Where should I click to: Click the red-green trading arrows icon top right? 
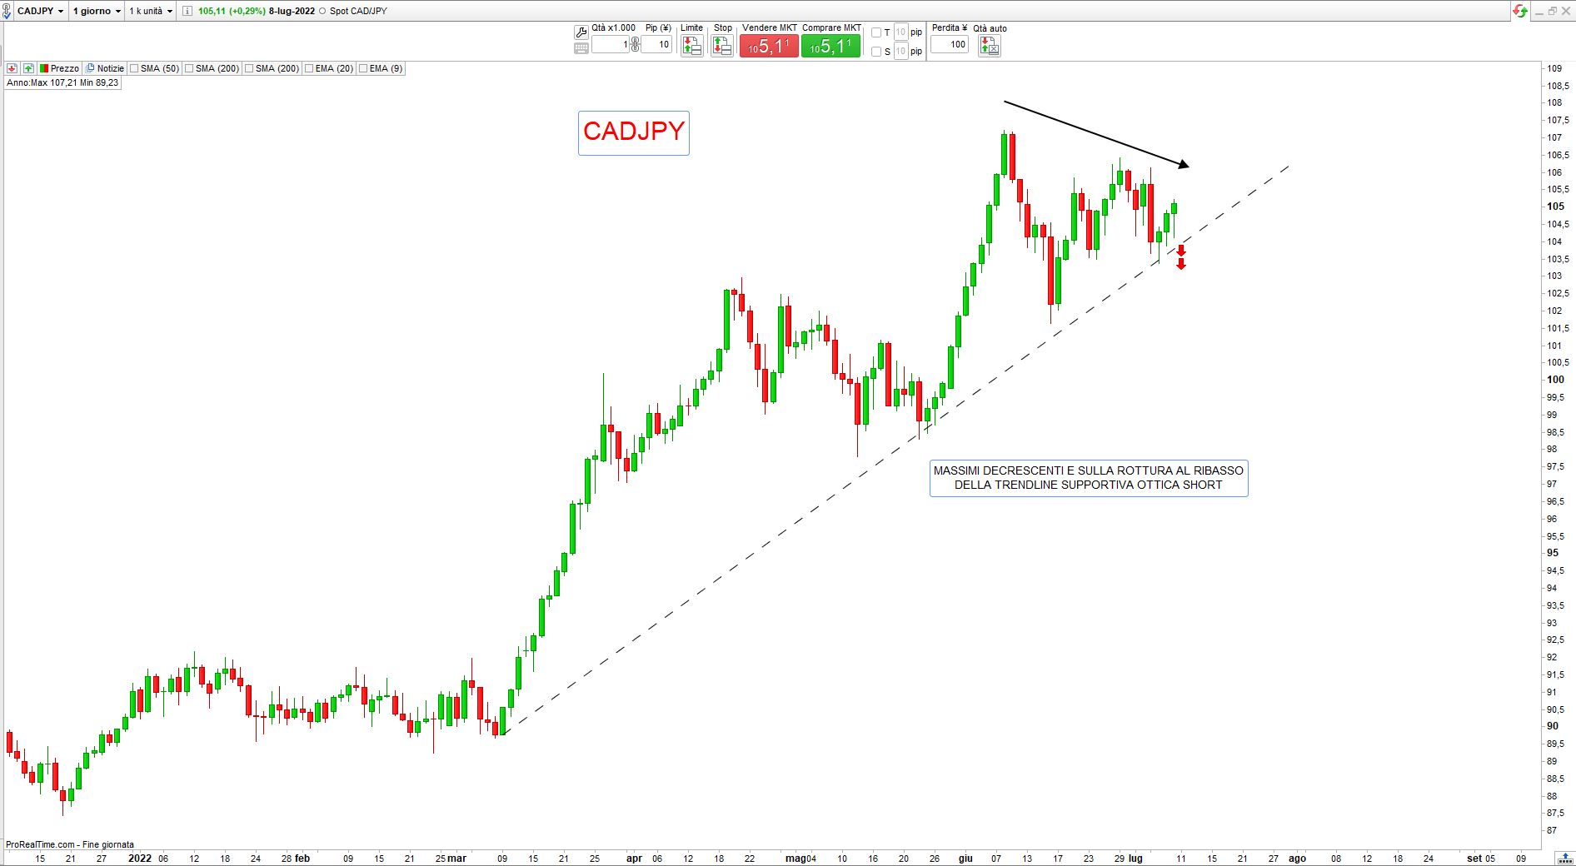tap(1521, 11)
